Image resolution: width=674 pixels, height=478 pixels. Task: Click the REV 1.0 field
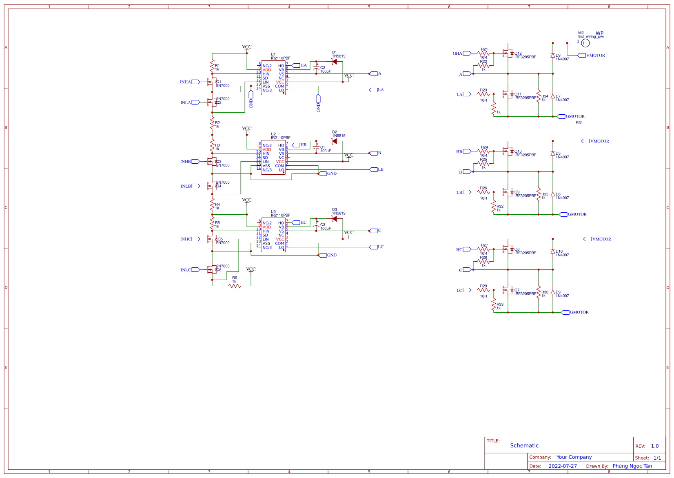[x=654, y=446]
